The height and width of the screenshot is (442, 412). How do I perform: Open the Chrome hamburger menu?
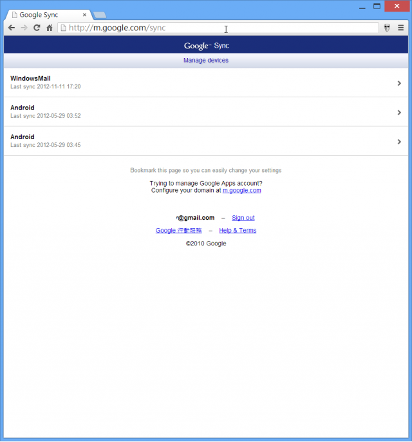click(x=401, y=28)
